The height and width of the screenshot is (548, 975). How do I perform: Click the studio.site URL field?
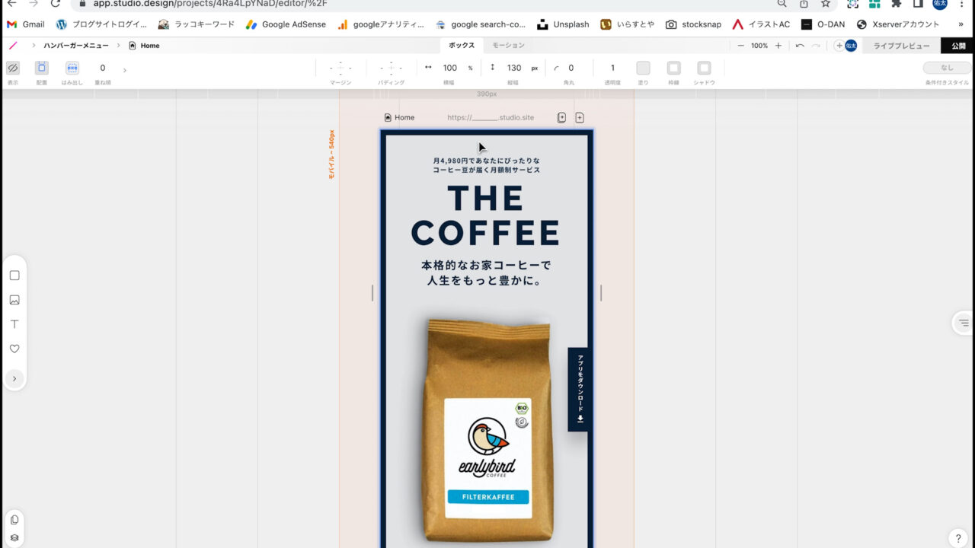491,117
